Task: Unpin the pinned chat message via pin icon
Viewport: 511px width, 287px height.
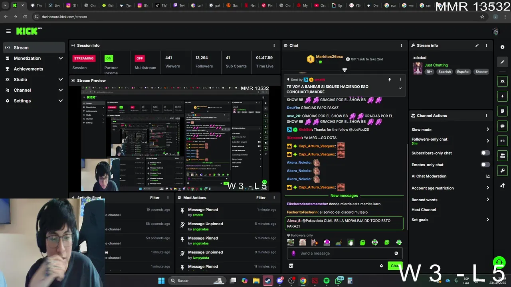Action: (390, 80)
